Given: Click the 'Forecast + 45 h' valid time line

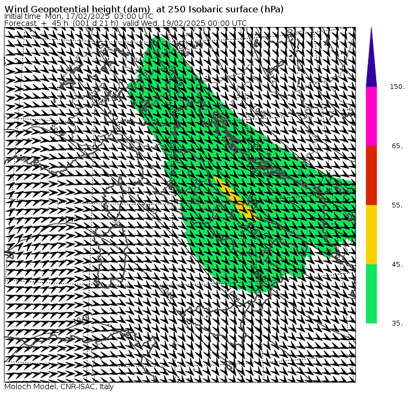Looking at the screenshot, I should coord(125,23).
